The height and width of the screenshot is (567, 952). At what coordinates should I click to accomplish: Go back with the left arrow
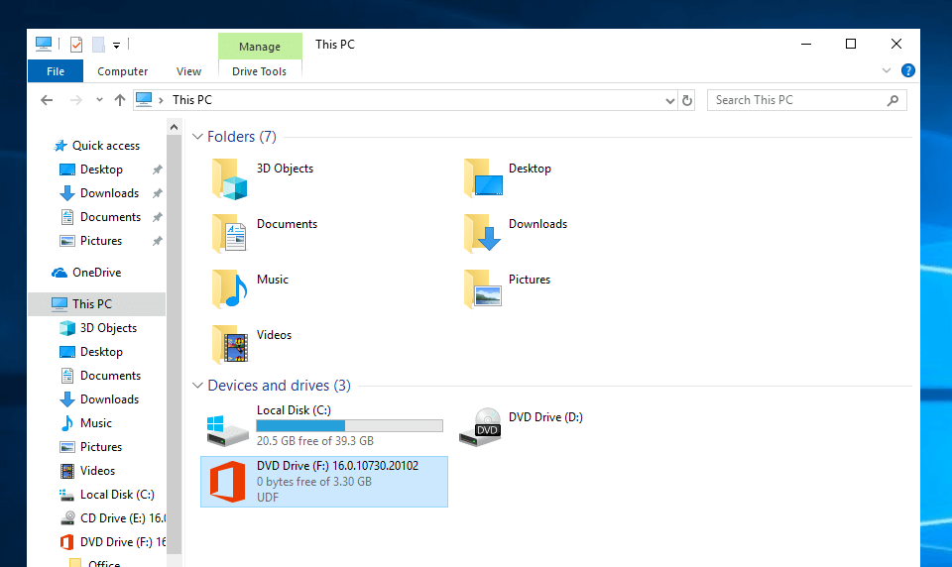pyautogui.click(x=47, y=100)
